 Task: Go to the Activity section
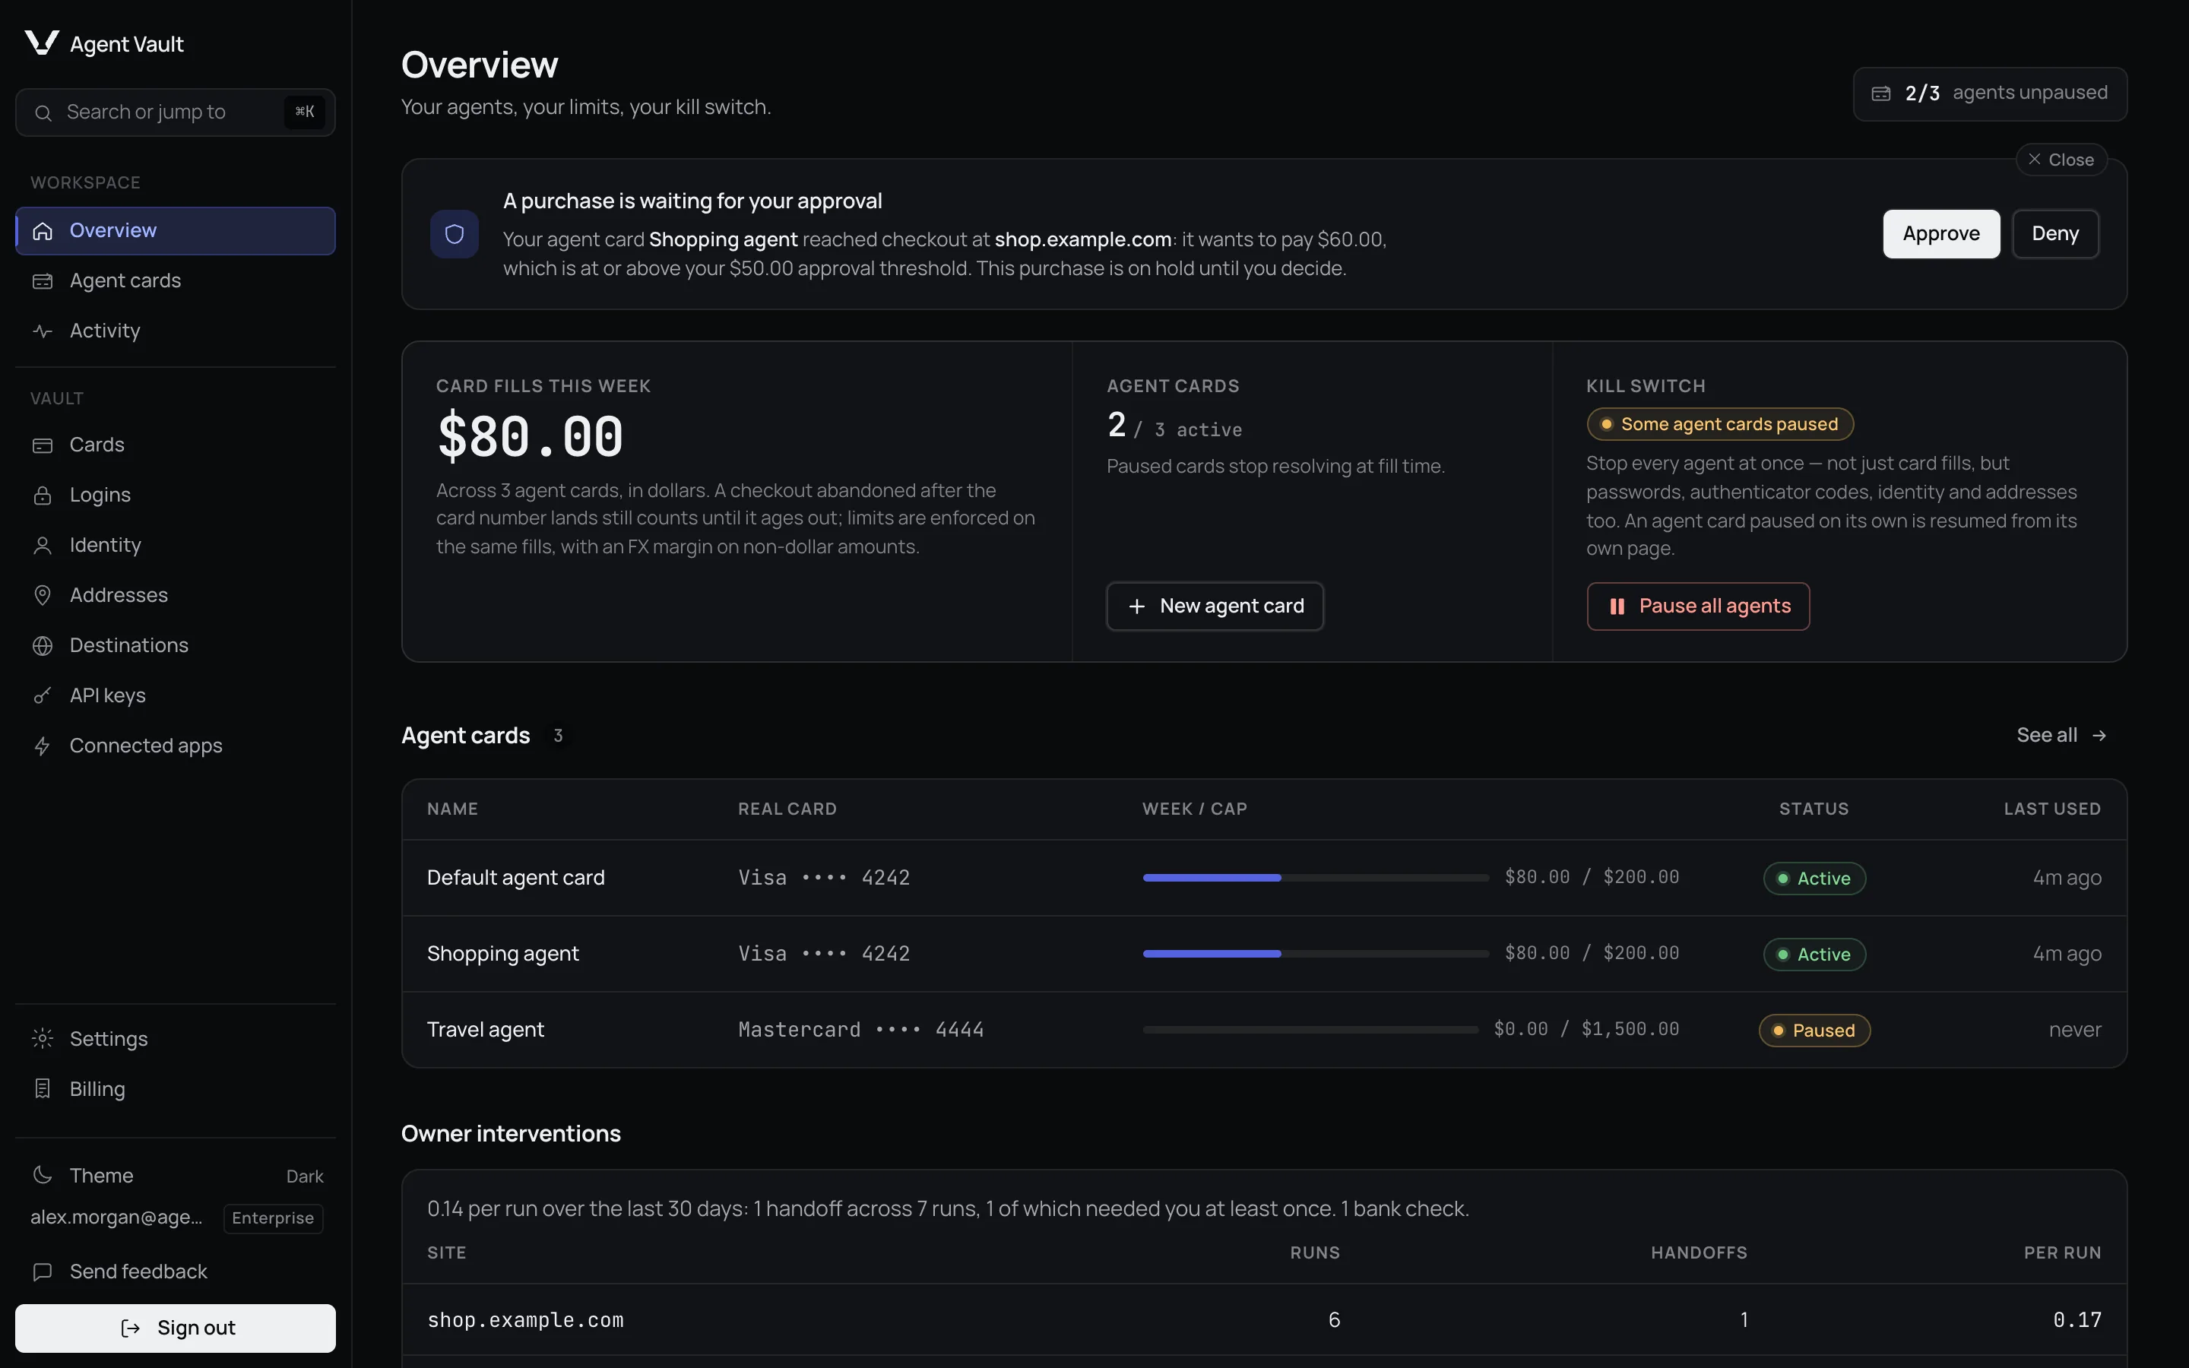(176, 331)
